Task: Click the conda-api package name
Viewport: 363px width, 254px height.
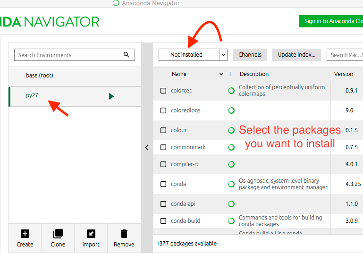Action: point(183,204)
